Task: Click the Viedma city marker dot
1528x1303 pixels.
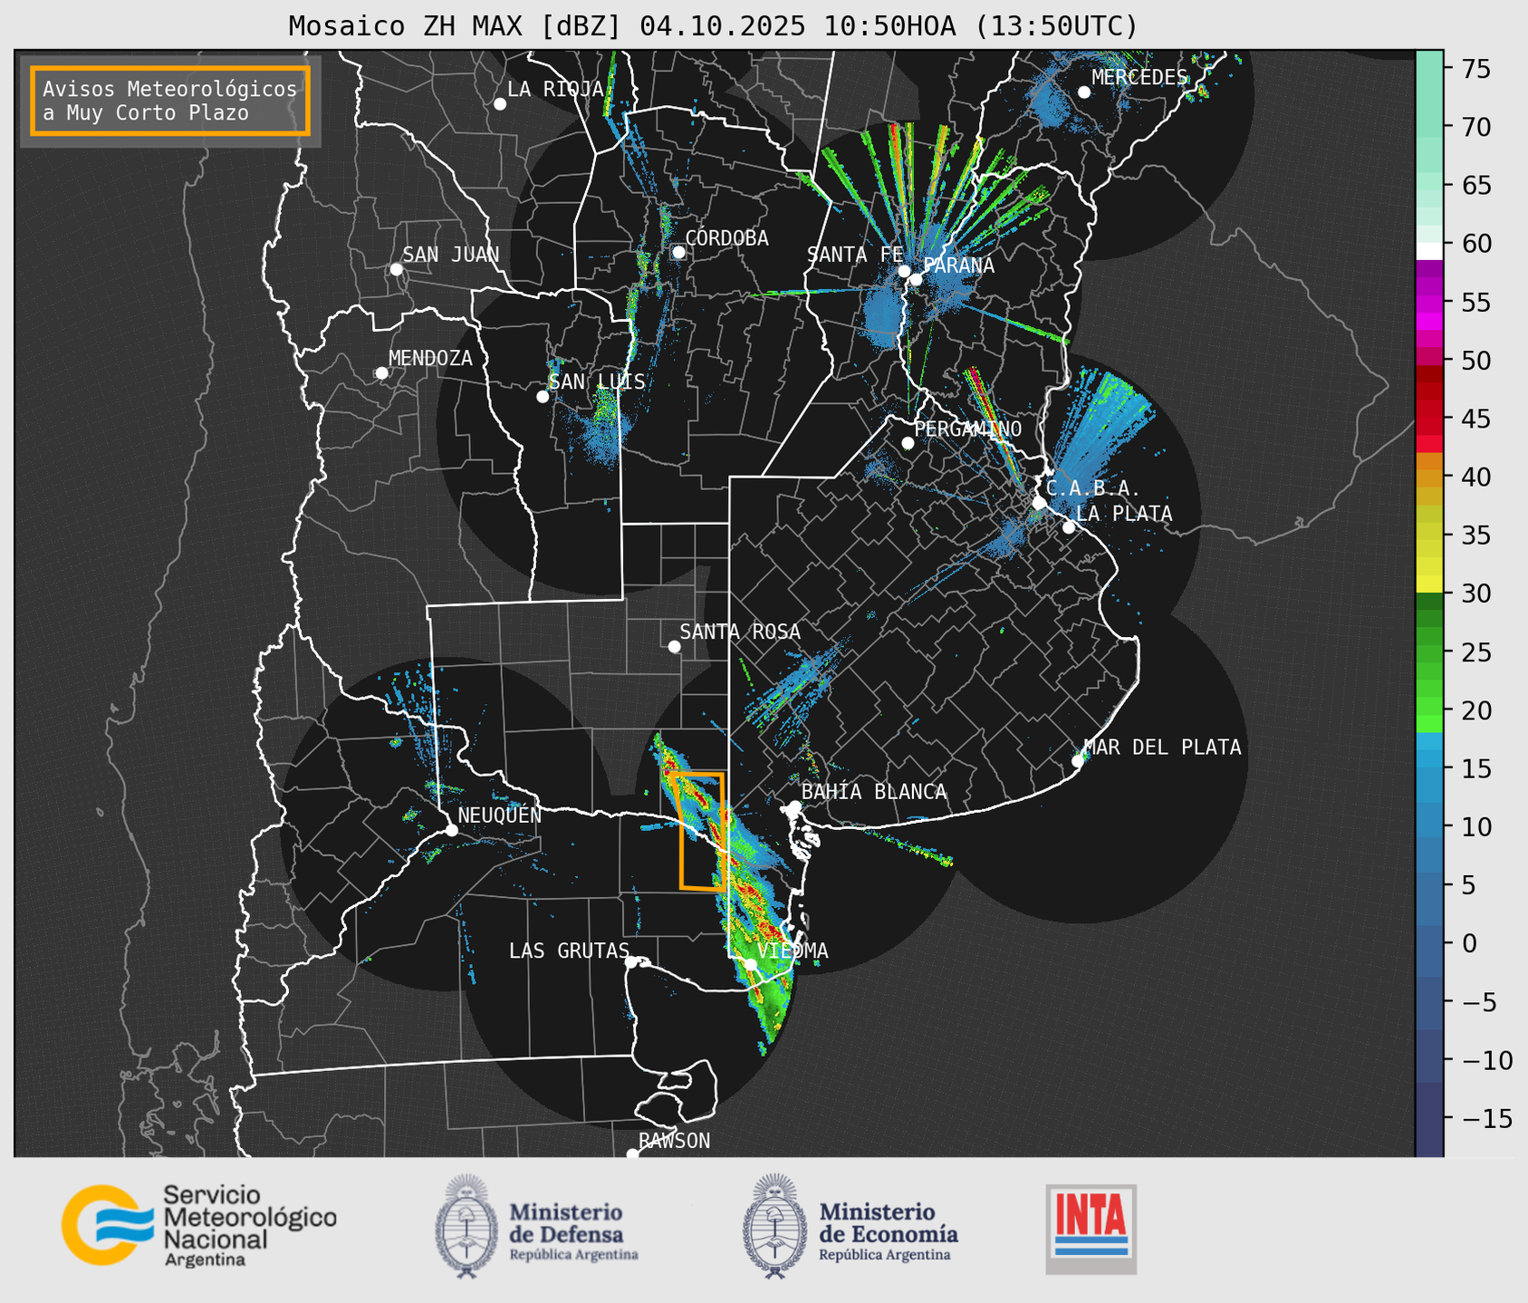Action: [x=750, y=964]
